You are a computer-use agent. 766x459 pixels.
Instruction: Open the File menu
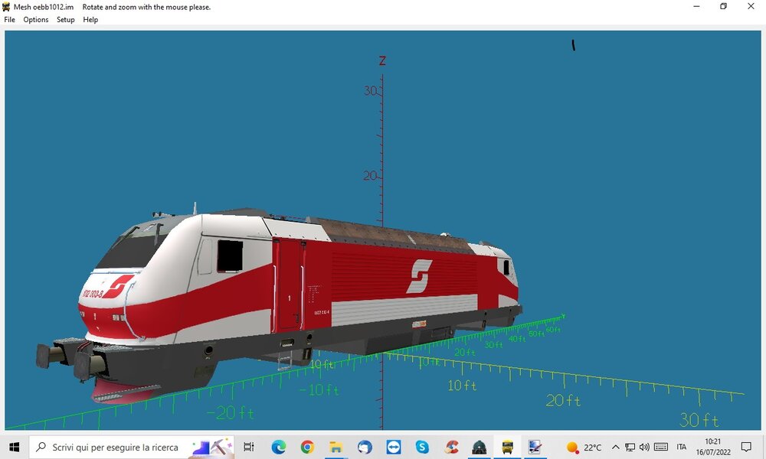coord(9,20)
